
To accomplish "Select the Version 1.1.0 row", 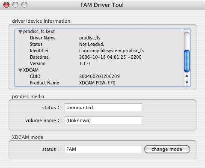I will [99, 63].
